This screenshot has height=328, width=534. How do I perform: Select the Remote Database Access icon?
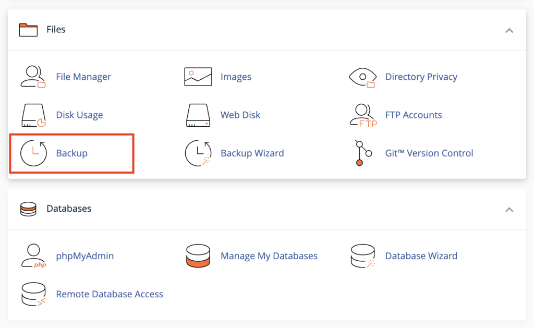tap(33, 294)
